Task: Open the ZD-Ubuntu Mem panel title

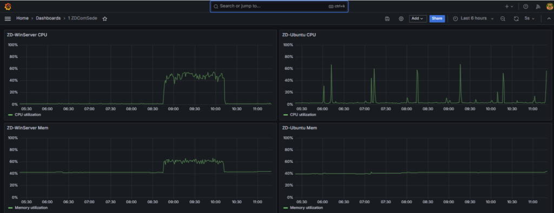Action: click(300, 128)
